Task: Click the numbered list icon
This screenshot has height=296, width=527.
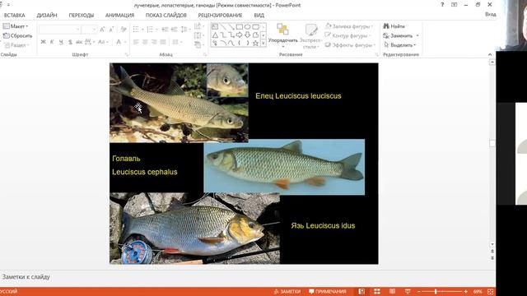Action: tap(150, 30)
